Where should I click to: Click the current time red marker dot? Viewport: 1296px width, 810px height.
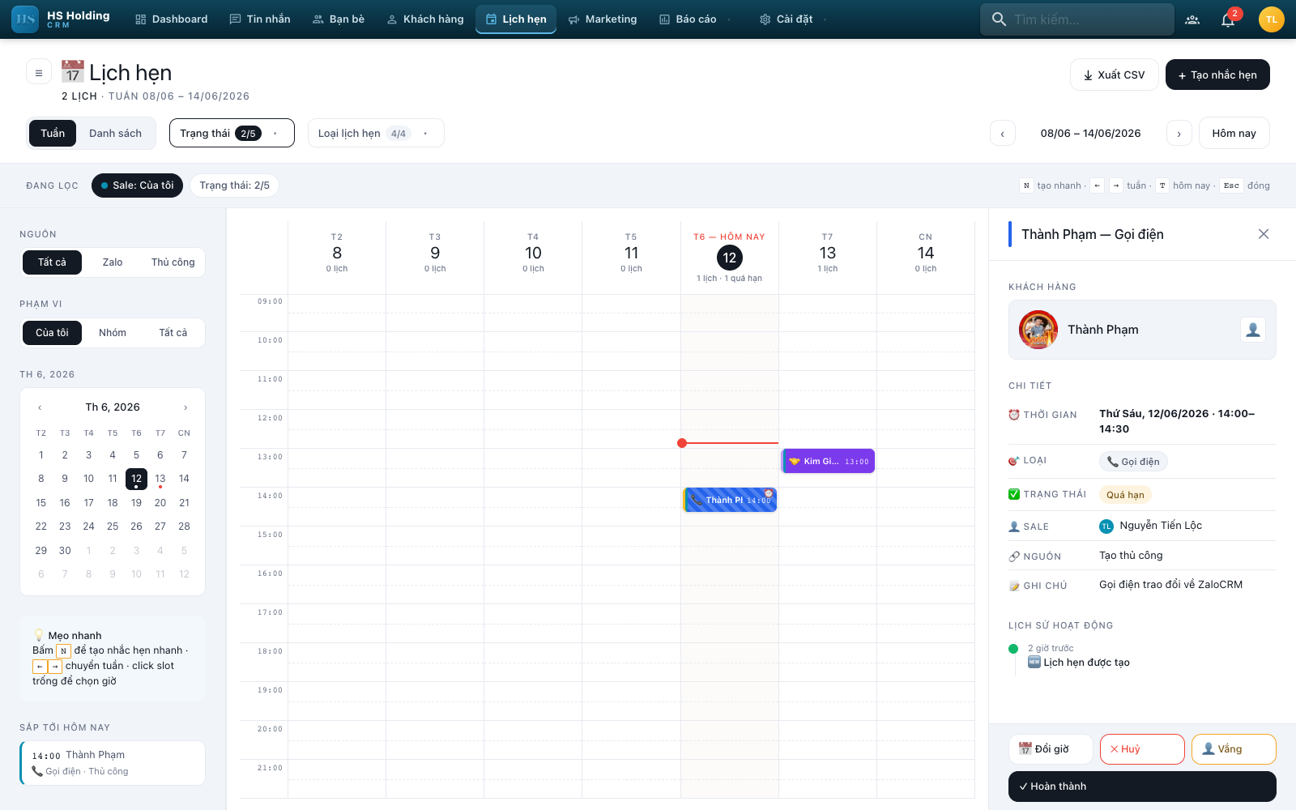(x=682, y=443)
